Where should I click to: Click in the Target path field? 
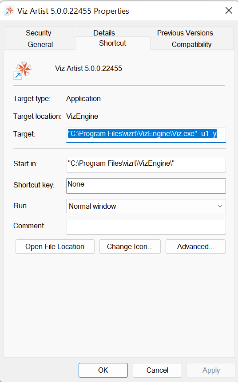tap(146, 134)
